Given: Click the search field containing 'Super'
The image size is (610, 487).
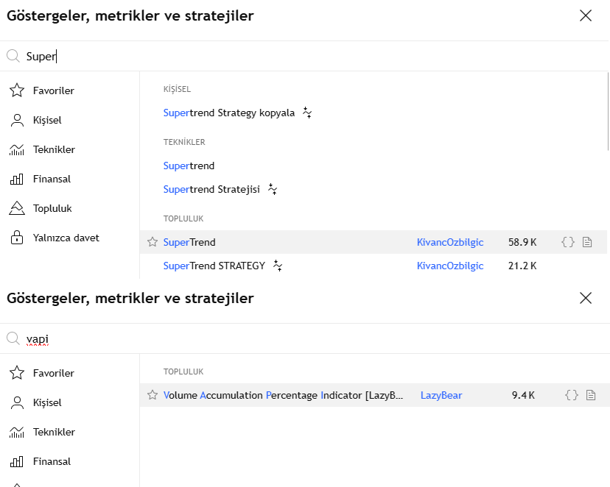Looking at the screenshot, I should tap(304, 56).
